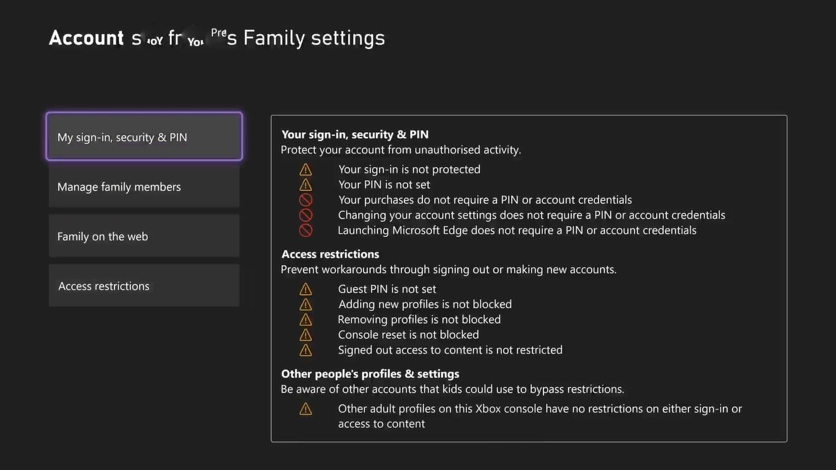The image size is (836, 470).
Task: Click the Family settings page title
Action: click(217, 38)
